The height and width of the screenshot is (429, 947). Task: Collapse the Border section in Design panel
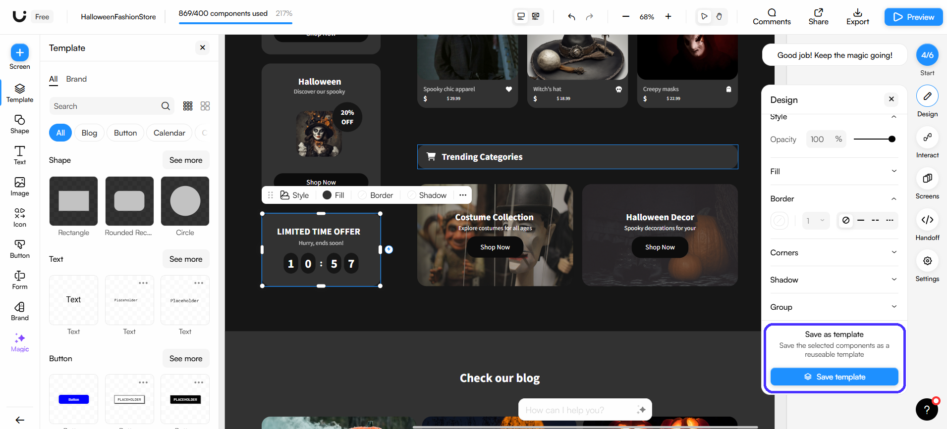click(894, 198)
